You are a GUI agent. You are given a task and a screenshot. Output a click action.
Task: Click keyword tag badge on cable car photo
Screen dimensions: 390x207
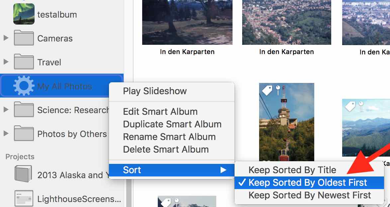pos(267,90)
